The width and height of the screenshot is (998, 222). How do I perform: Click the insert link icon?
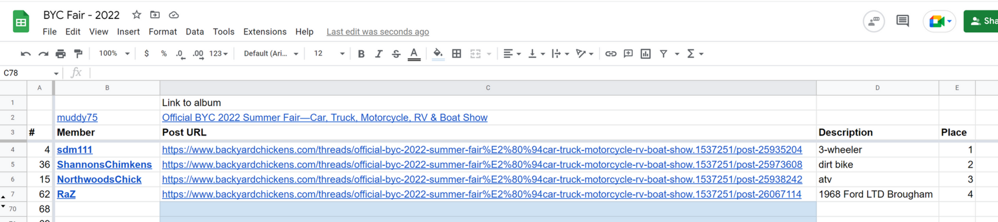611,54
